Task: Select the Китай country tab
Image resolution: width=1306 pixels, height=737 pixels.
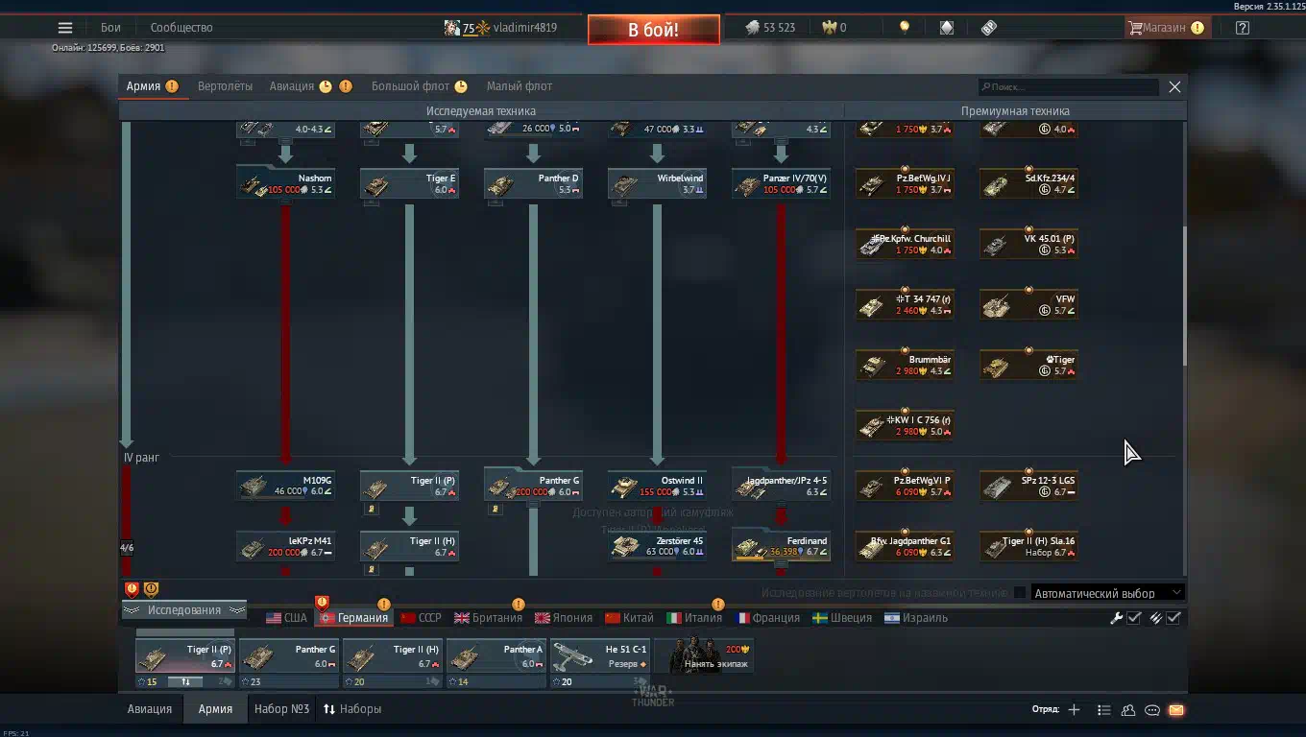Action: click(629, 618)
